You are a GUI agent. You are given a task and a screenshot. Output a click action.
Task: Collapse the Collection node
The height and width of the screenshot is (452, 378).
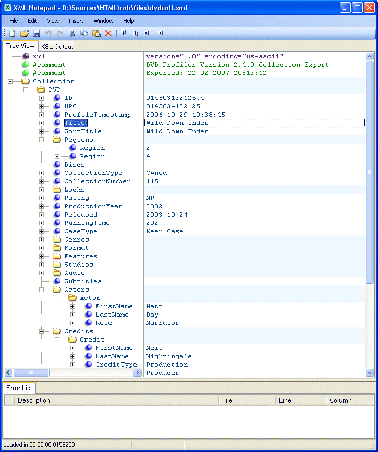click(10, 81)
